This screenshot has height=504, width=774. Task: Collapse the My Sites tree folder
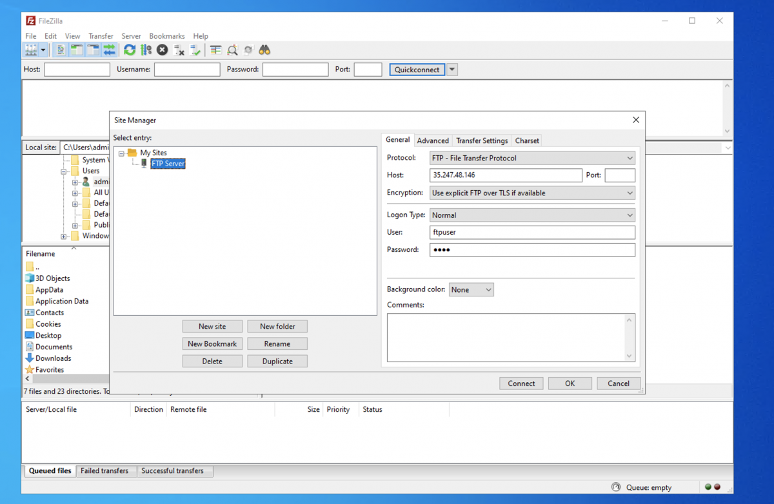point(122,153)
